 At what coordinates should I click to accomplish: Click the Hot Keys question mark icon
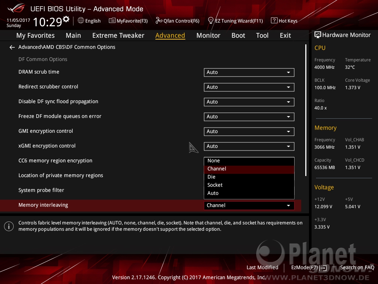coord(274,21)
